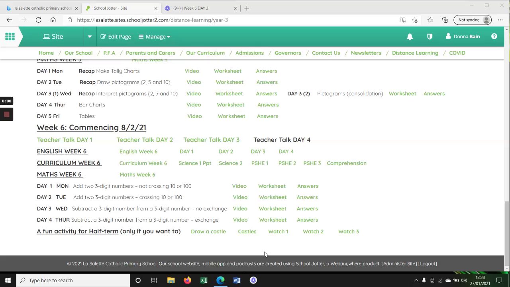Open the Manage dropdown menu
The image size is (510, 287).
point(154,37)
